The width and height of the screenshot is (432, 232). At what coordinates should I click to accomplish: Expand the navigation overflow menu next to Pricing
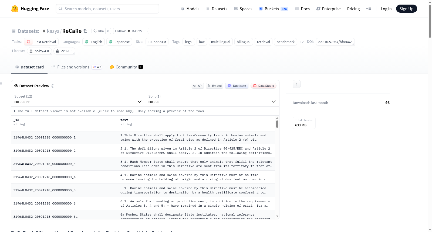(x=369, y=9)
